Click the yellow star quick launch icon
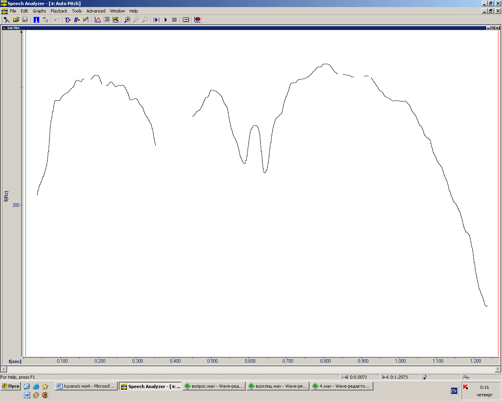The height and width of the screenshot is (401, 502). tap(45, 386)
